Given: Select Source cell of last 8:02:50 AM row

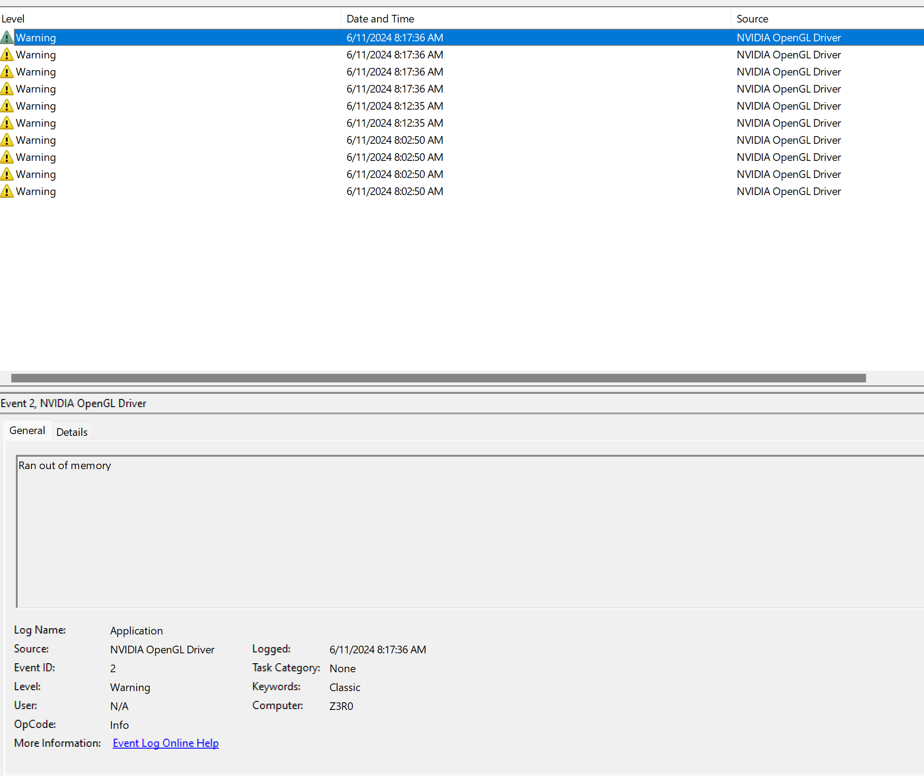Looking at the screenshot, I should [789, 191].
